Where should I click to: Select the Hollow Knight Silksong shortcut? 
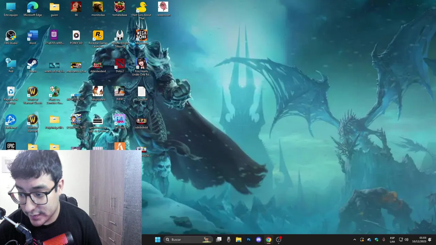120,39
